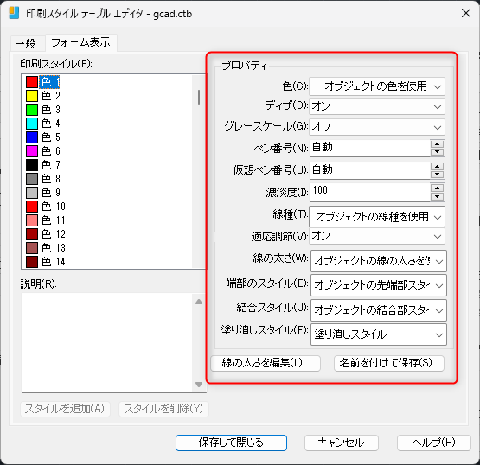Screen dimensions: 480x465
Task: Click 線の太さを編集(L) button
Action: tap(266, 363)
